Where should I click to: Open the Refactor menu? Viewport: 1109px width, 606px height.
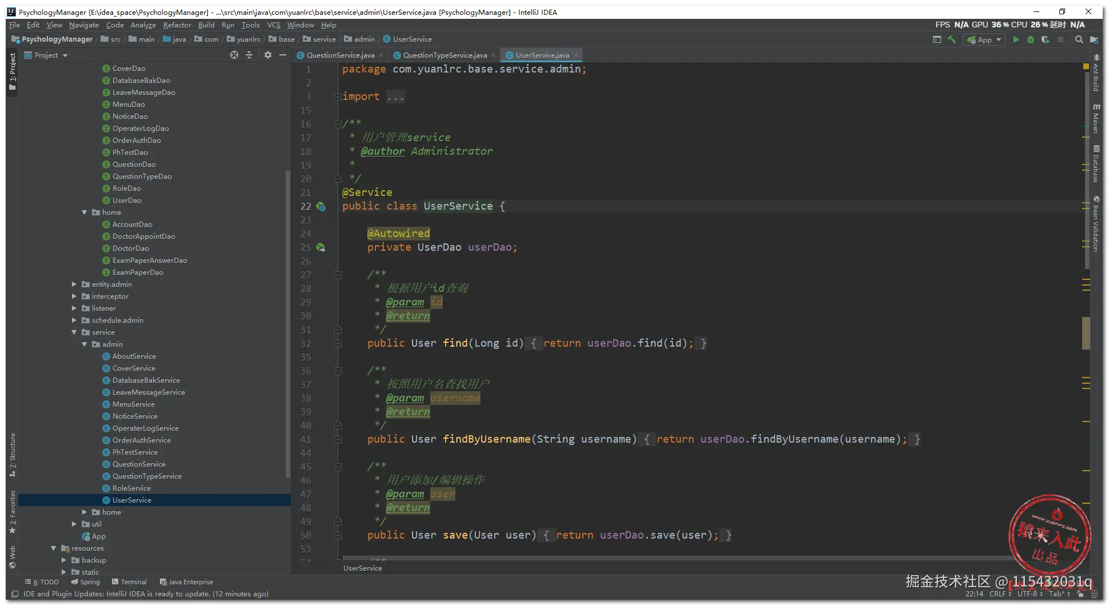tap(177, 25)
